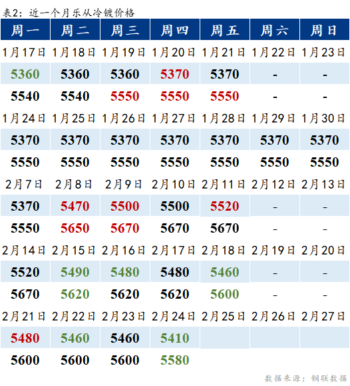Select the 2月13日 date cell
The image size is (350, 386).
[x=323, y=185]
